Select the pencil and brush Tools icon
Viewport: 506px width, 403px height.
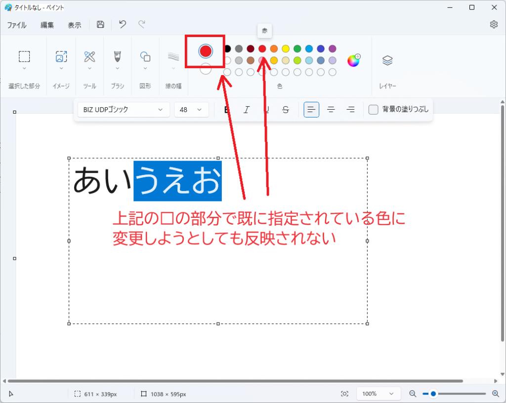click(x=89, y=56)
